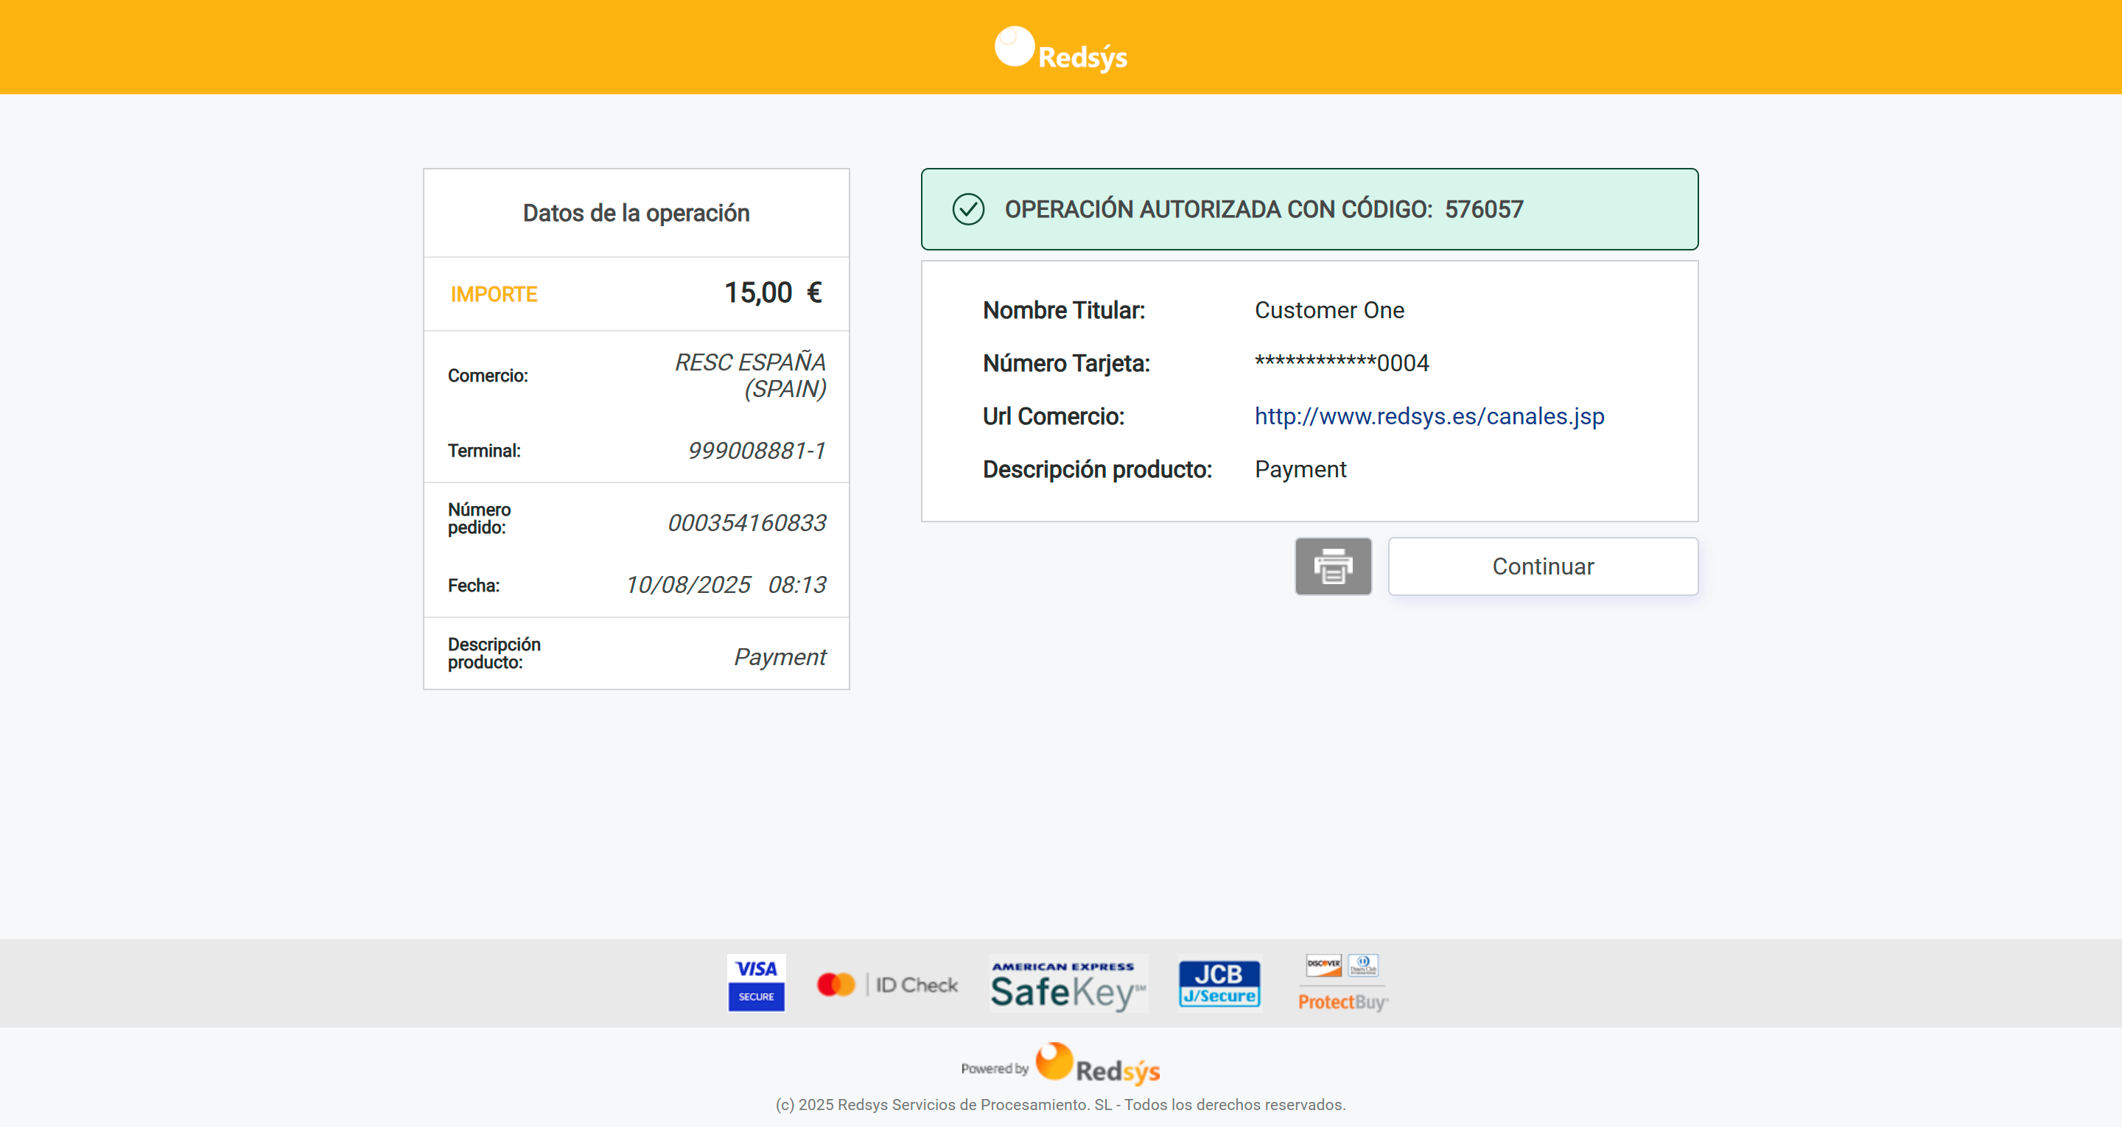Image resolution: width=2122 pixels, height=1127 pixels.
Task: Click the Mastercard ID Check logo
Action: pos(887,985)
